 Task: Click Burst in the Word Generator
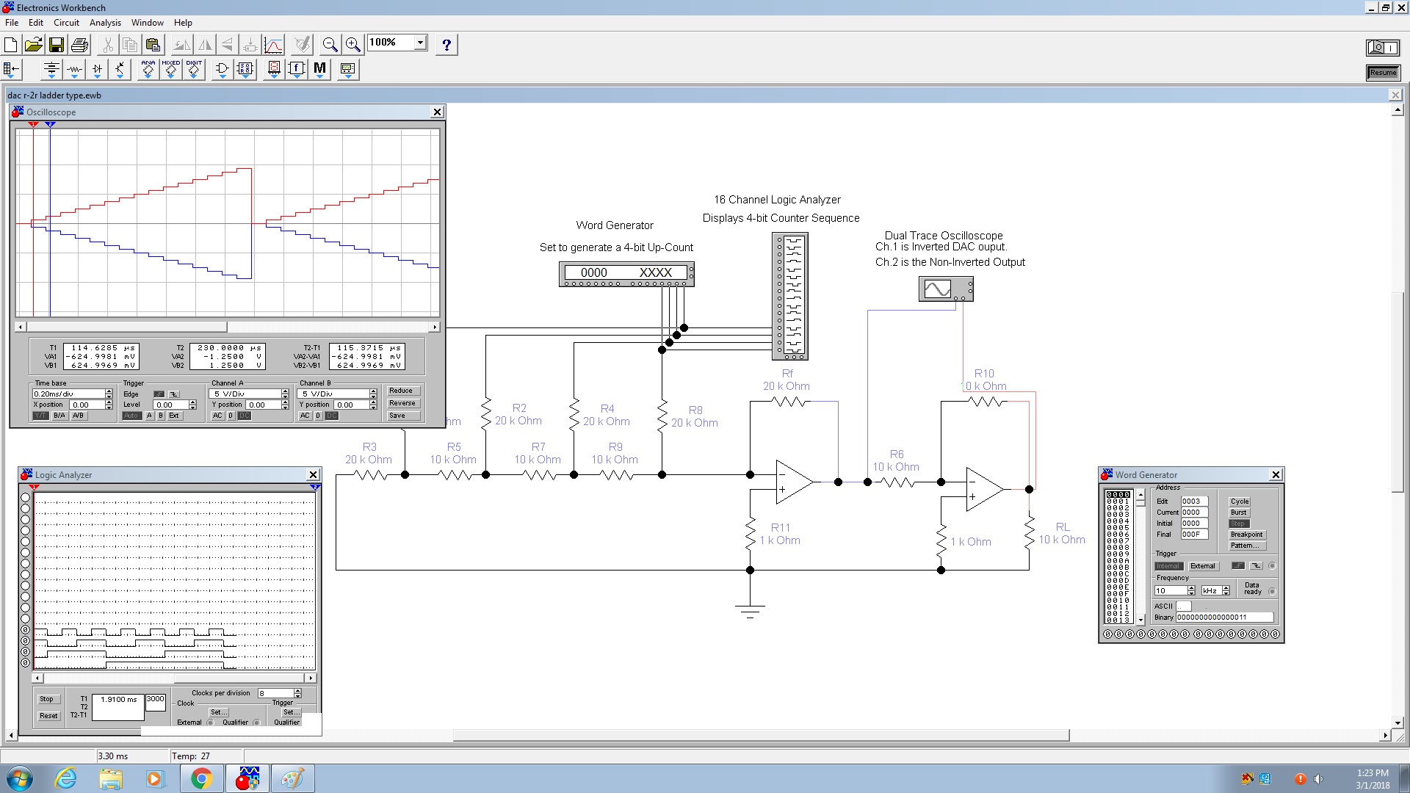click(x=1240, y=513)
